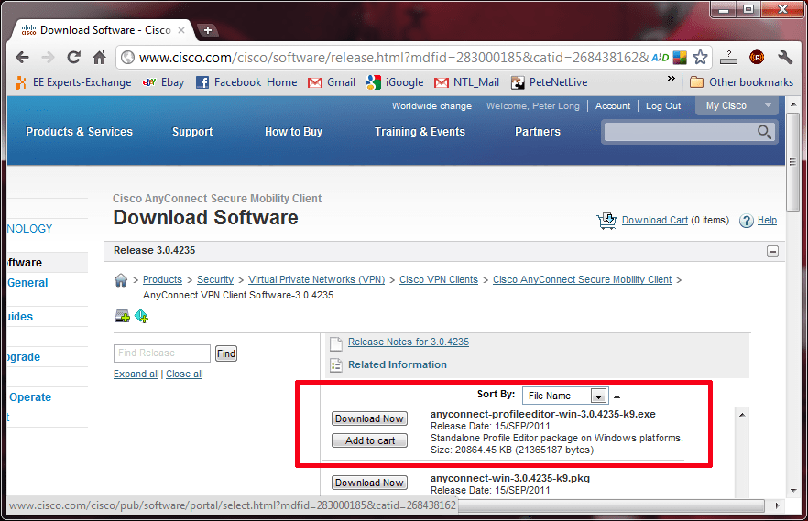
Task: Click the General sidebar link
Action: (27, 283)
